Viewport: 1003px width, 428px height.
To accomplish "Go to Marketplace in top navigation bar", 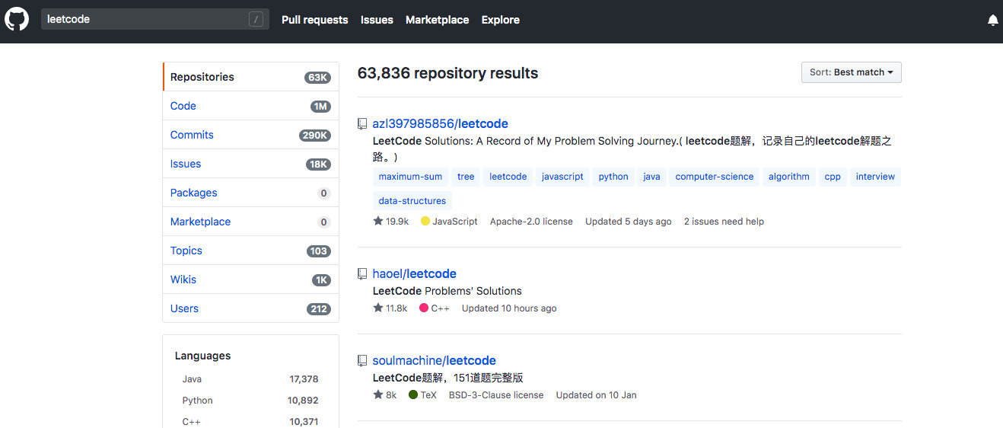I will click(x=437, y=20).
